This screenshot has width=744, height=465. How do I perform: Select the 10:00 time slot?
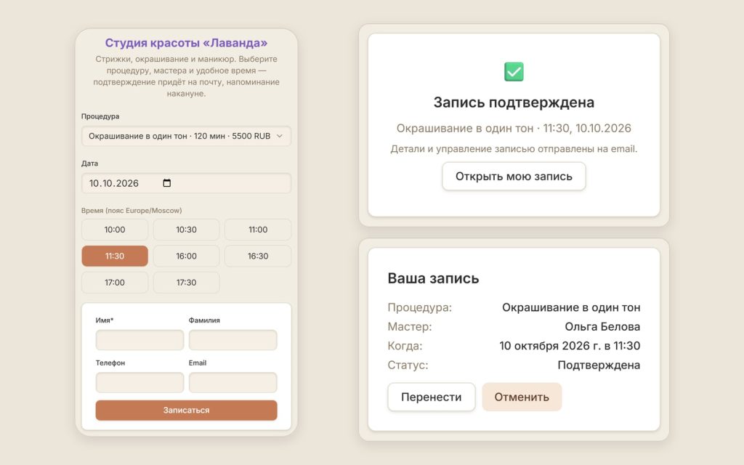tap(115, 230)
